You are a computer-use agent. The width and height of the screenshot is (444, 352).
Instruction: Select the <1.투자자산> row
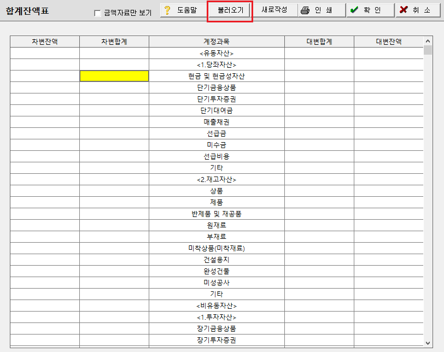(x=217, y=317)
